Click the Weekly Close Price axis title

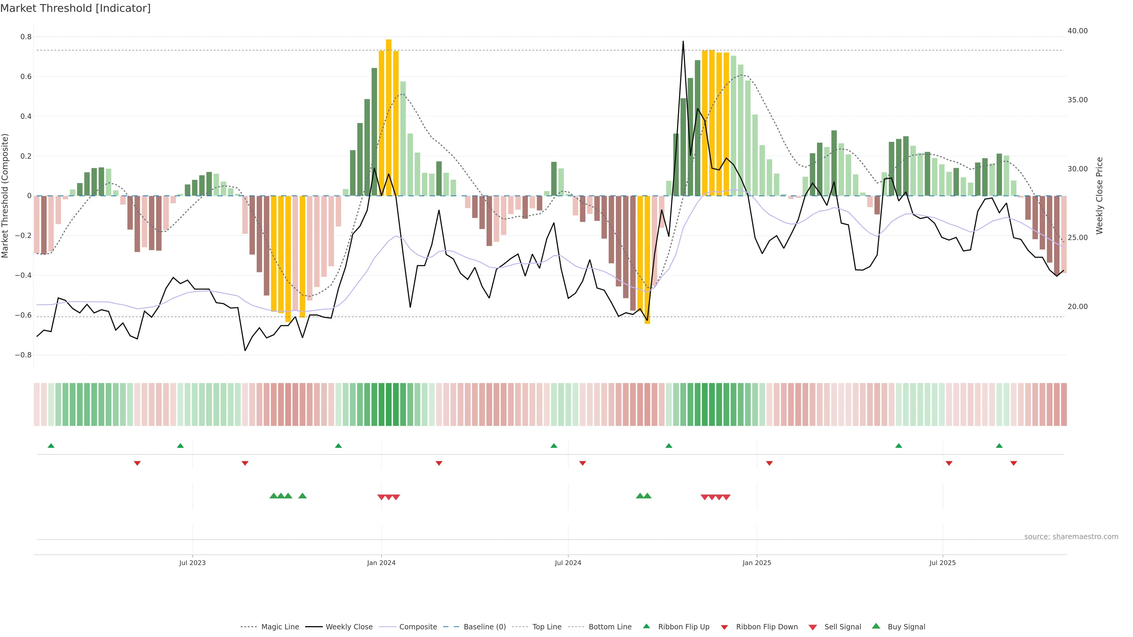tap(1100, 196)
